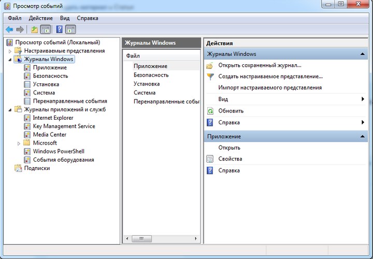Click the Windows PowerShell log icon
The height and width of the screenshot is (259, 373).
27,151
